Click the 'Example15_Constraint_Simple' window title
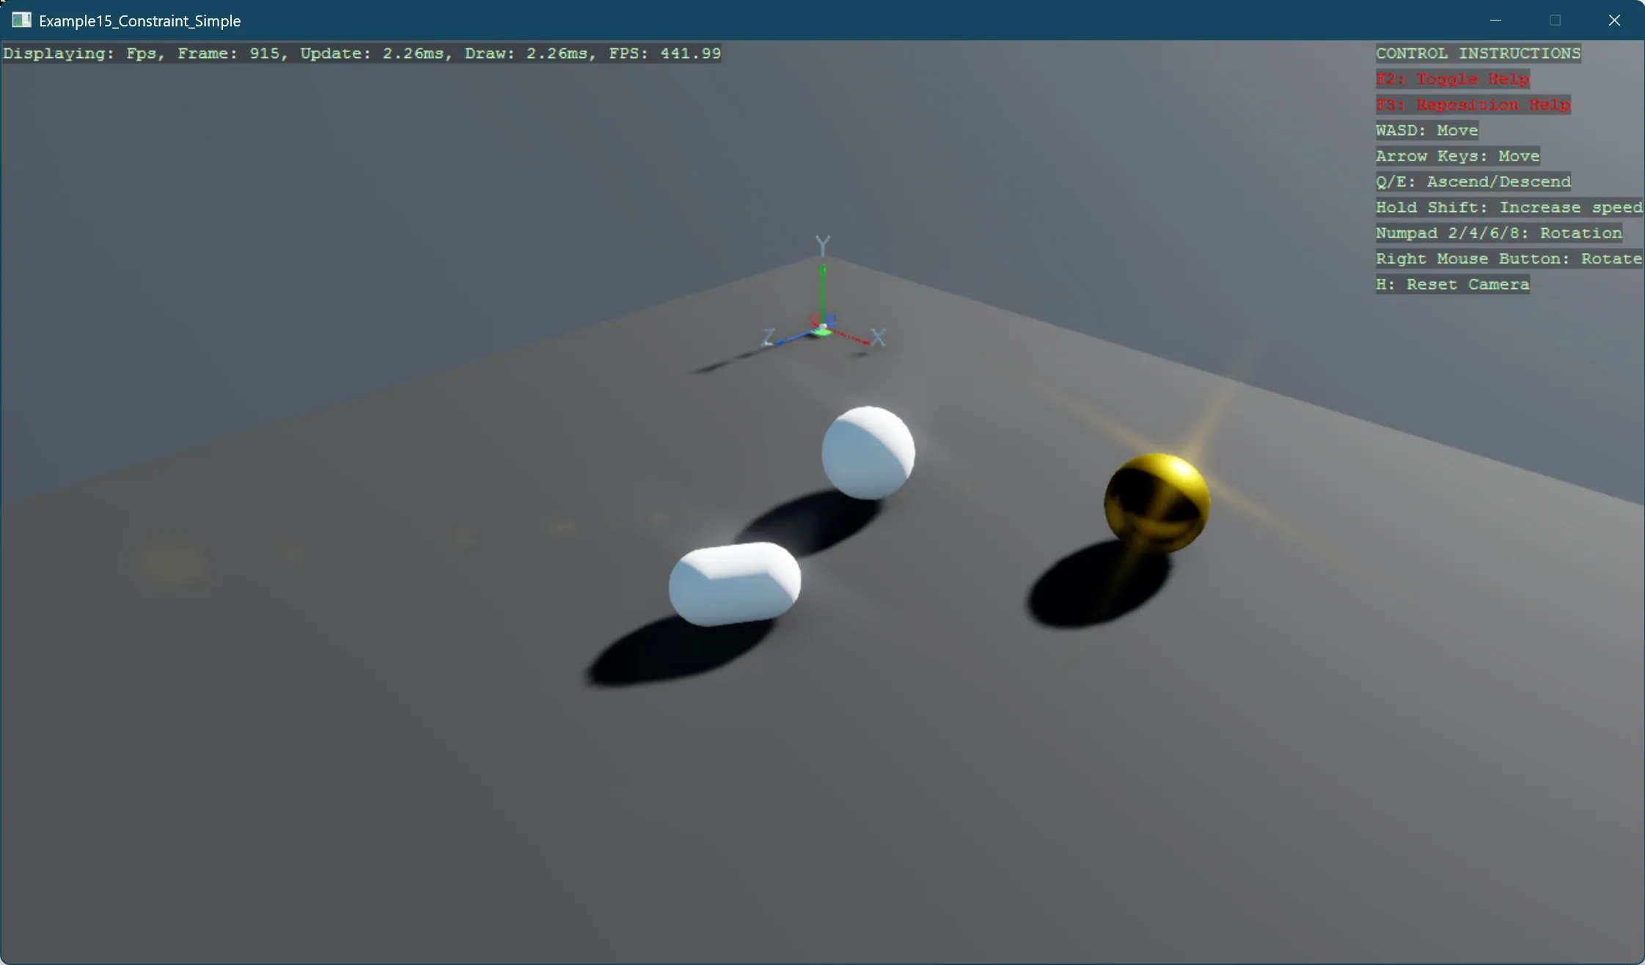This screenshot has height=965, width=1645. click(x=139, y=21)
